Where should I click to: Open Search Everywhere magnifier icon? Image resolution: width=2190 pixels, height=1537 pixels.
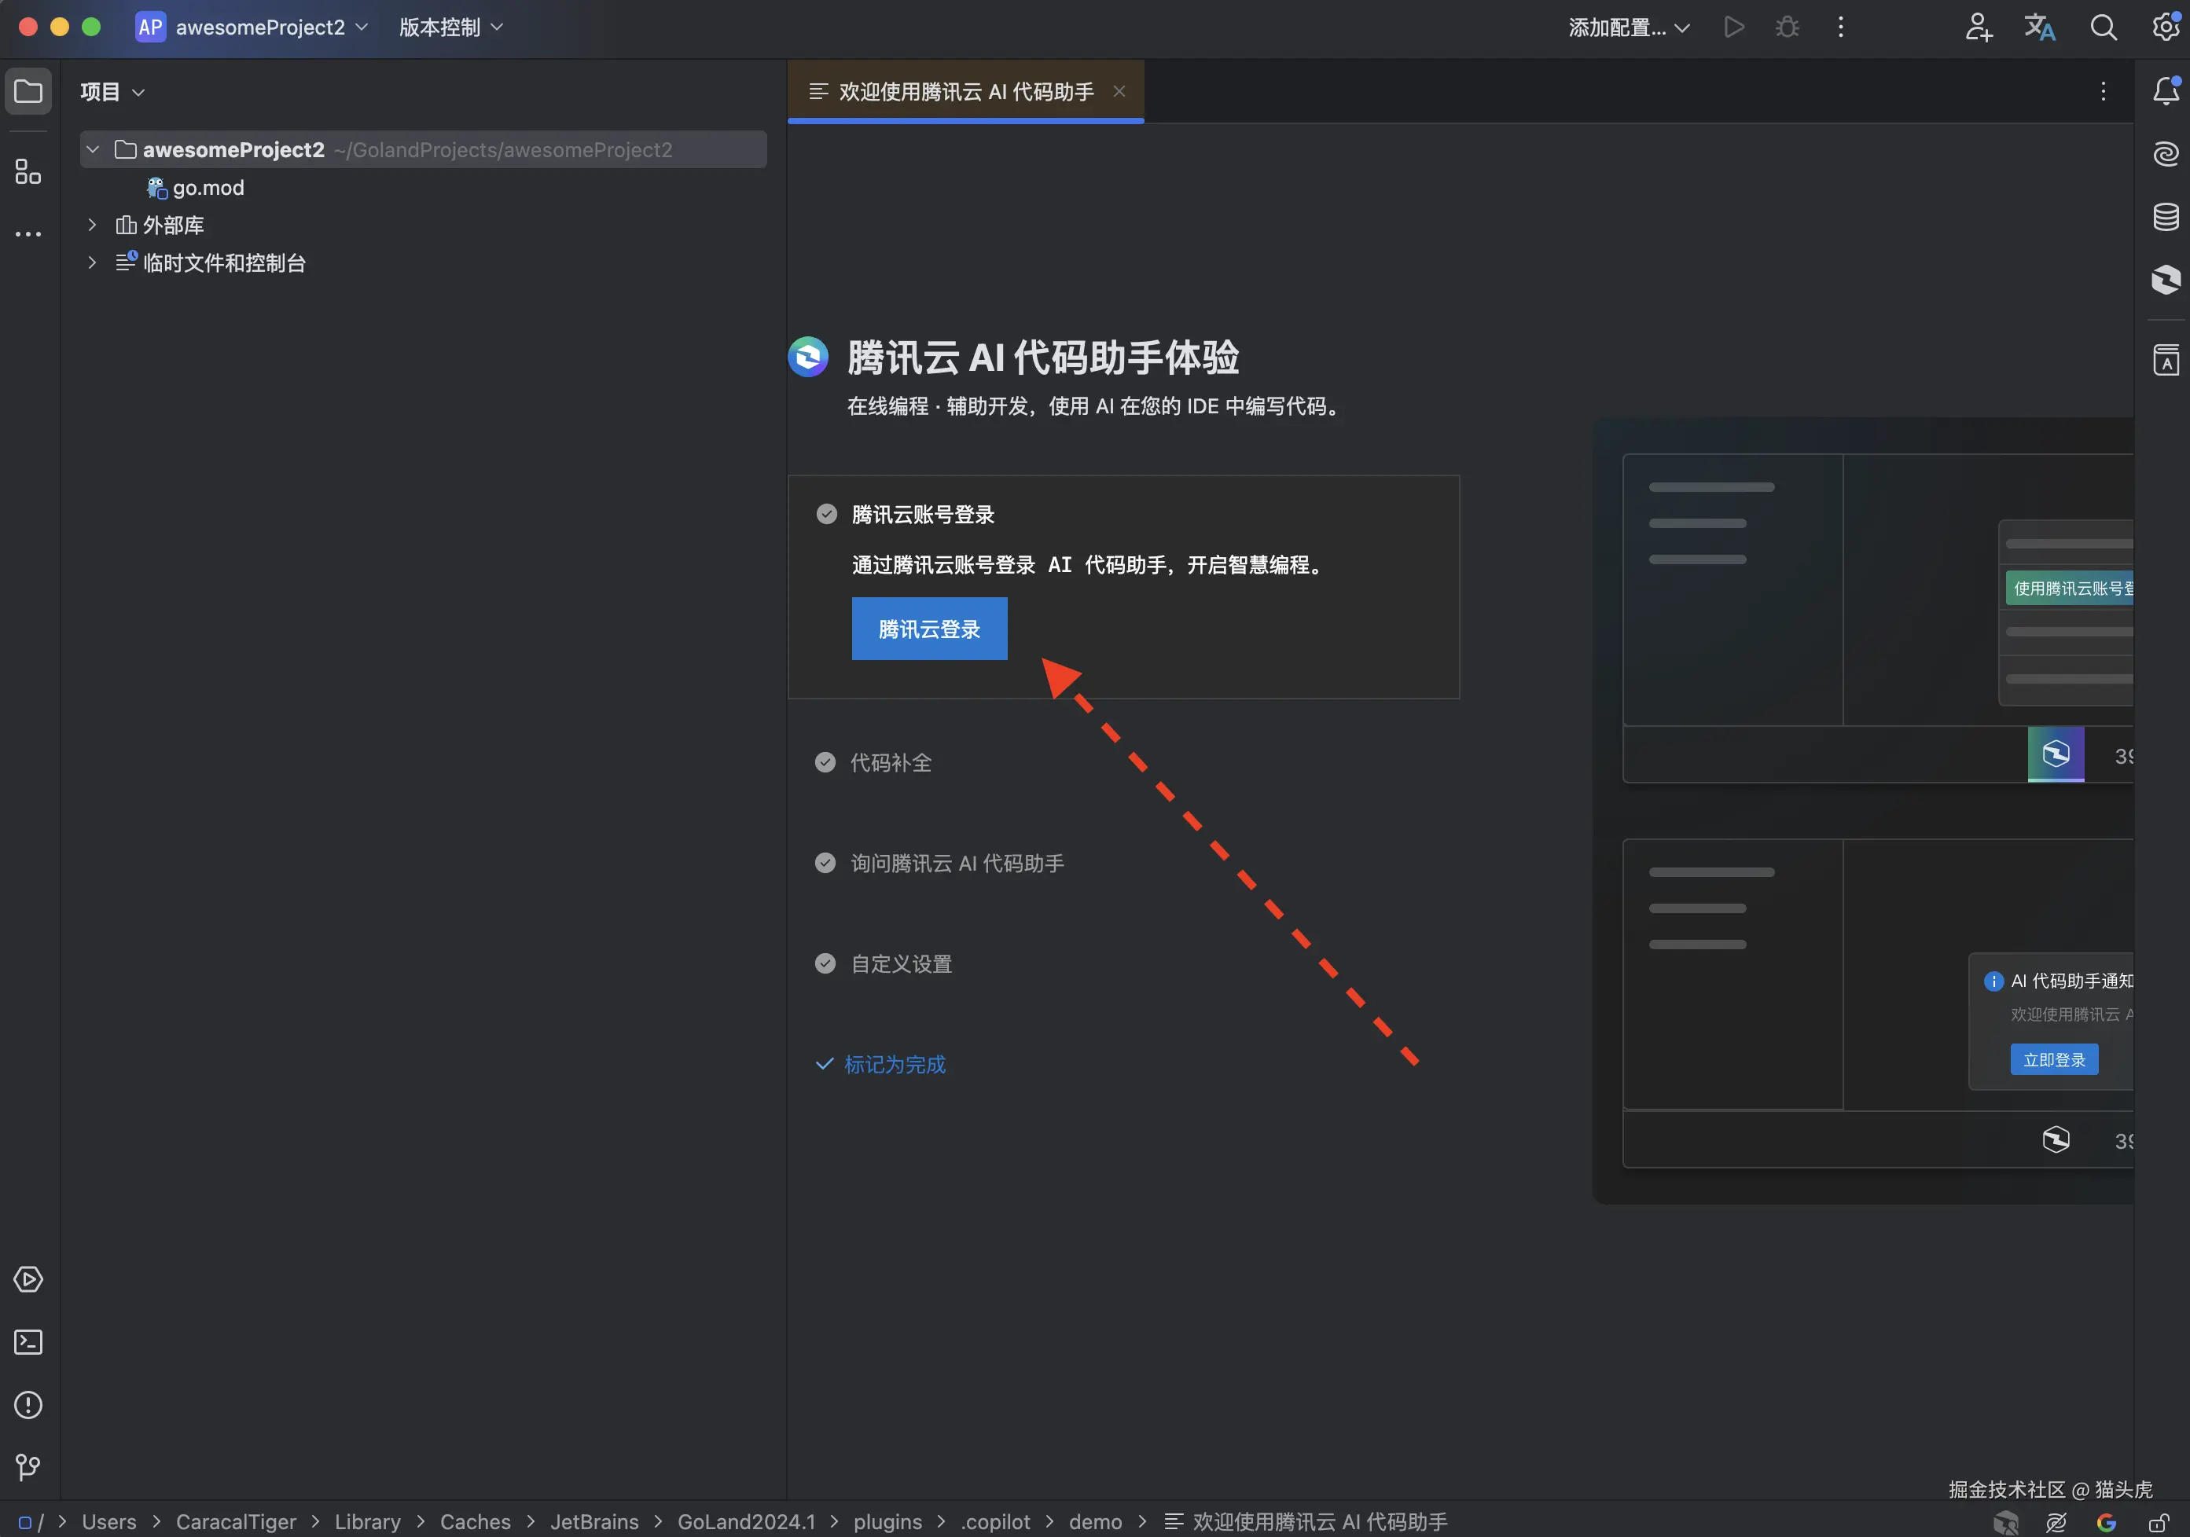(2104, 27)
